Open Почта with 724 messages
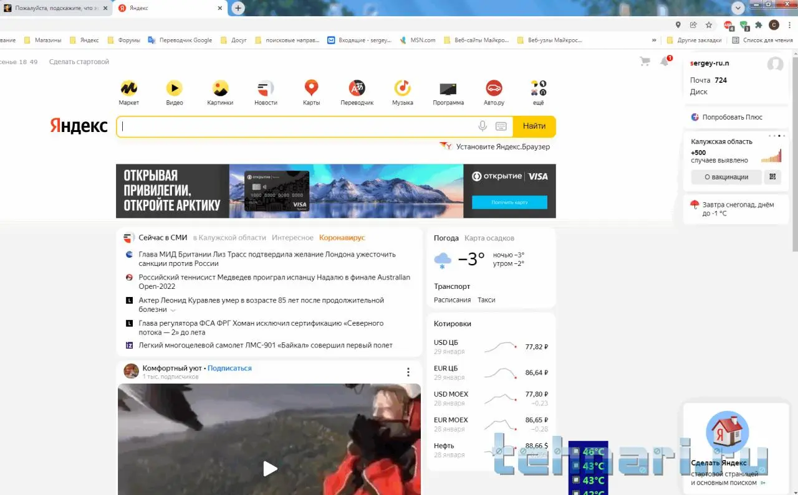Image resolution: width=798 pixels, height=495 pixels. 708,80
